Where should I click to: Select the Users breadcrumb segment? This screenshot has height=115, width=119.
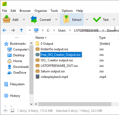click(x=62, y=31)
